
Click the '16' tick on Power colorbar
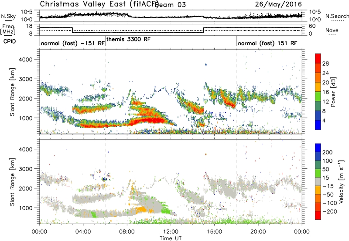pos(325,92)
